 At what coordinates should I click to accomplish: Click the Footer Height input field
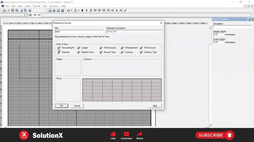pyautogui.click(x=218, y=42)
